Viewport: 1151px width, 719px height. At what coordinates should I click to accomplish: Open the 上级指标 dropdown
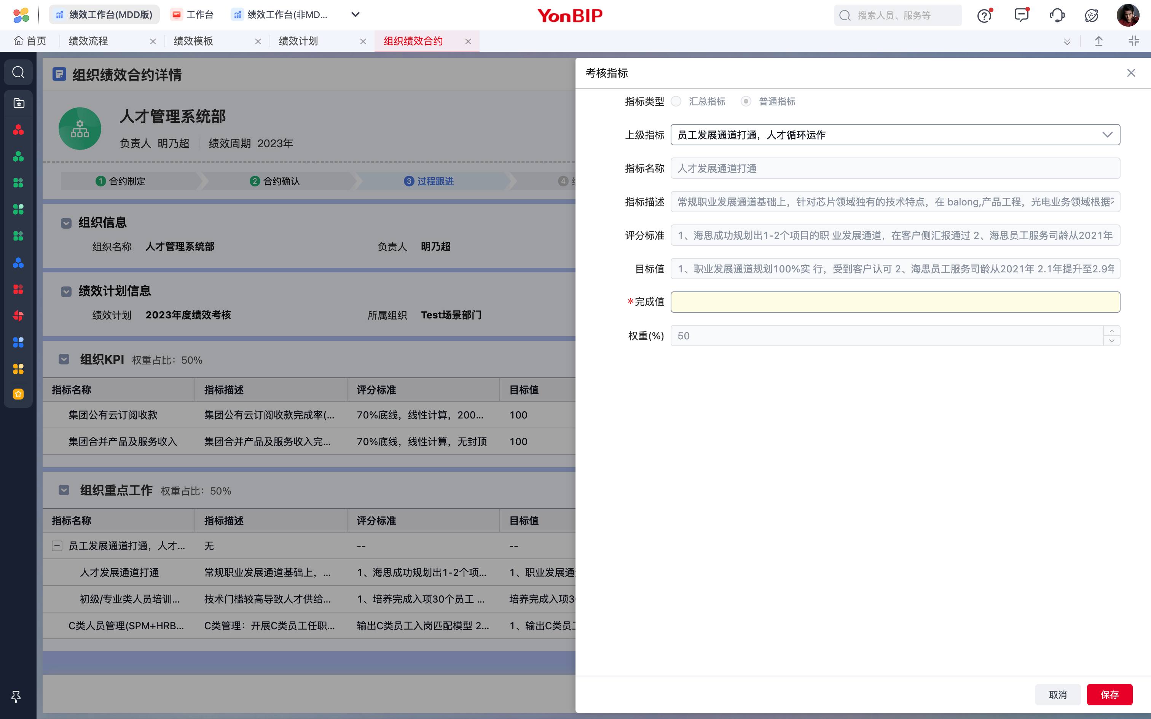(895, 135)
